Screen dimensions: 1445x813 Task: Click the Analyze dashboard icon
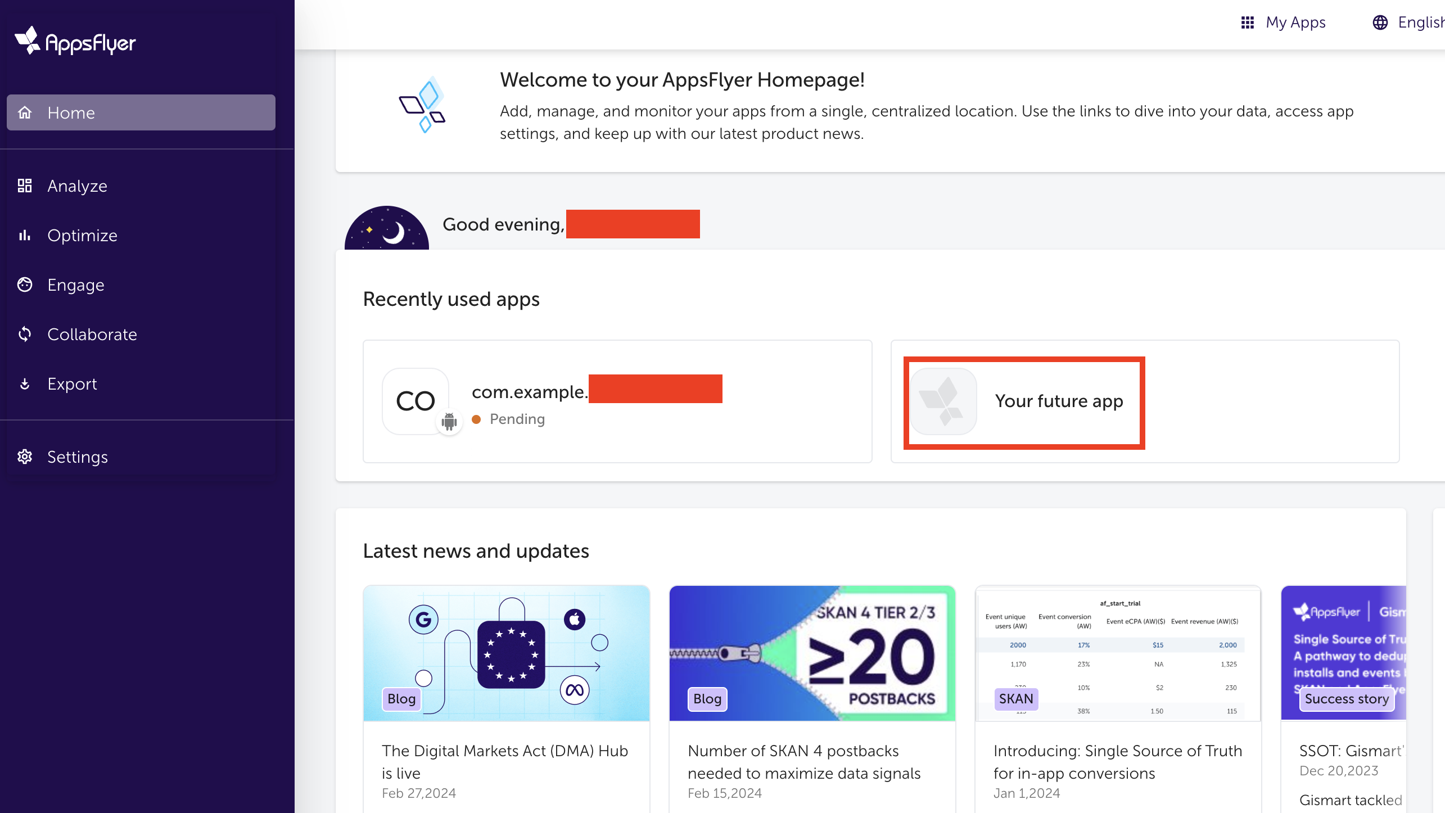tap(25, 186)
